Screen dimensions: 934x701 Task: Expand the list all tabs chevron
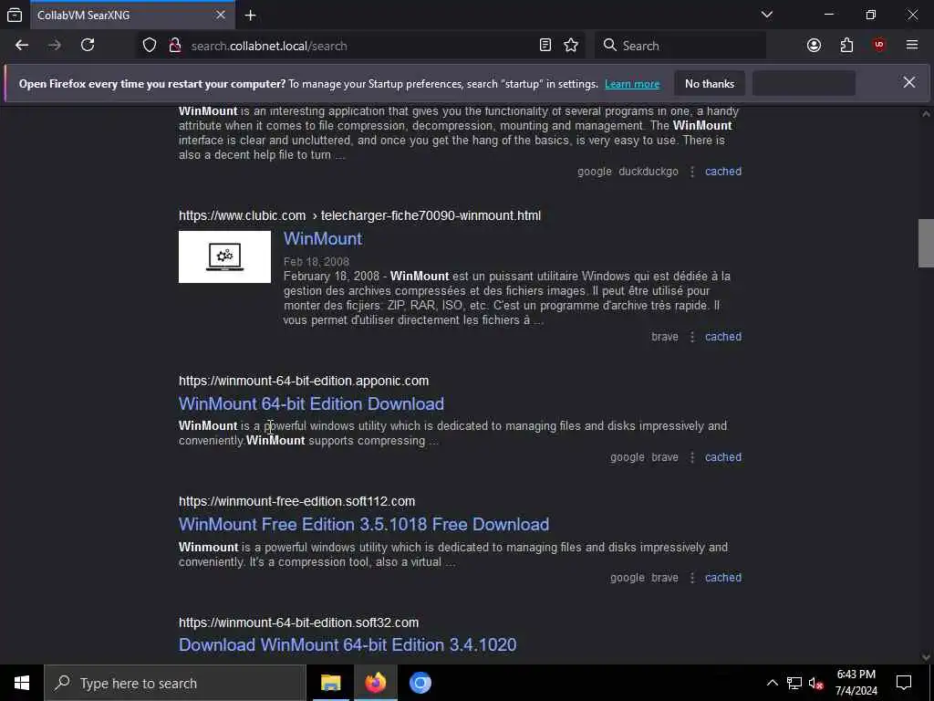(766, 15)
